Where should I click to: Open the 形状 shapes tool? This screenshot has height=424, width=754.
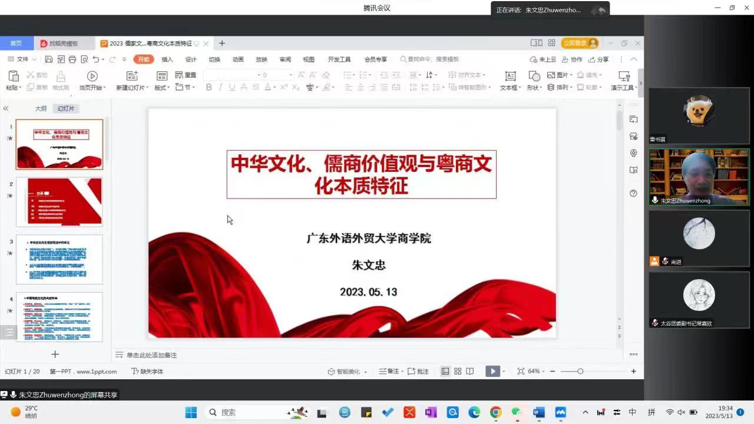(x=534, y=76)
